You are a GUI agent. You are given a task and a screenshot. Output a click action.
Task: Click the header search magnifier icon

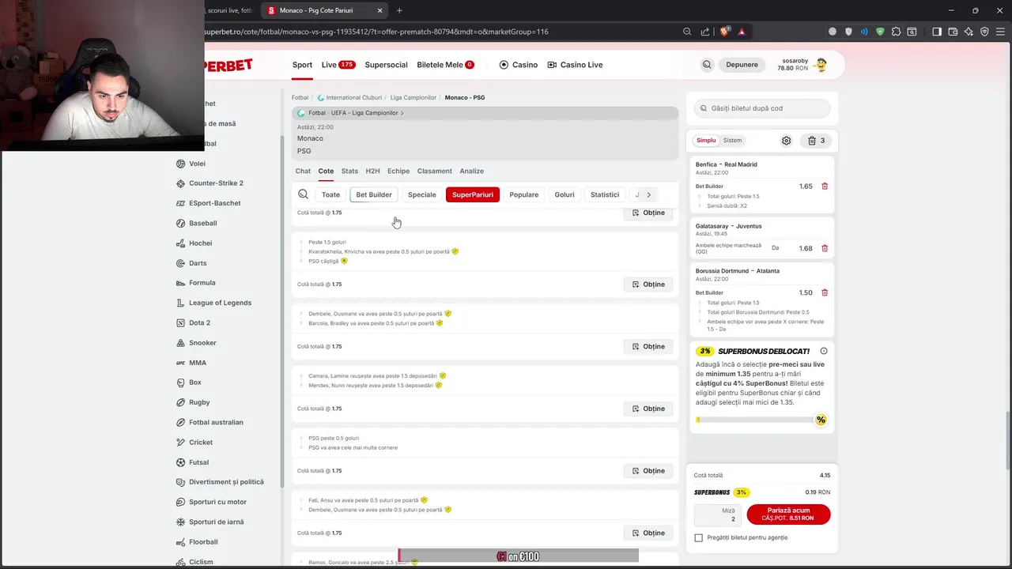(707, 65)
